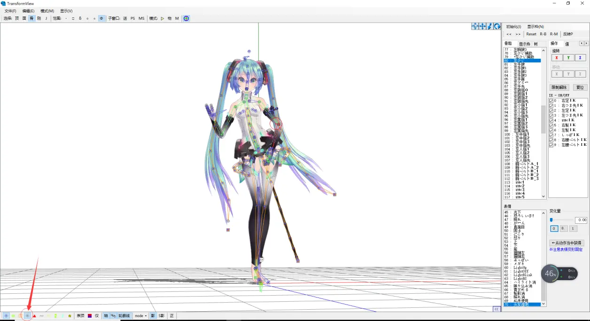Viewport: 590px width, 321px height.
Task: Open 显示枠(N) menu in side panel
Action: pos(536,27)
